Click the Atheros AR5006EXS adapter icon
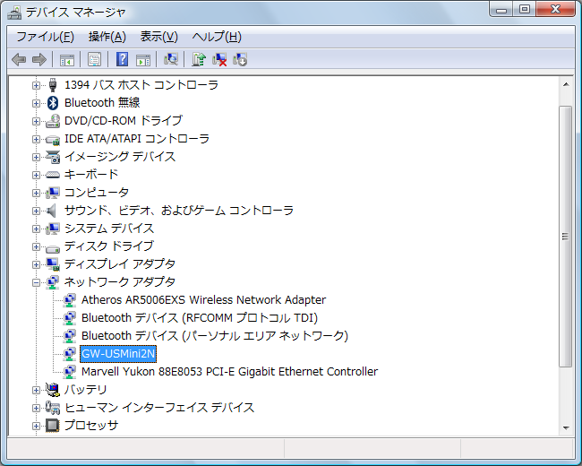This screenshot has height=466, width=582. coord(70,300)
